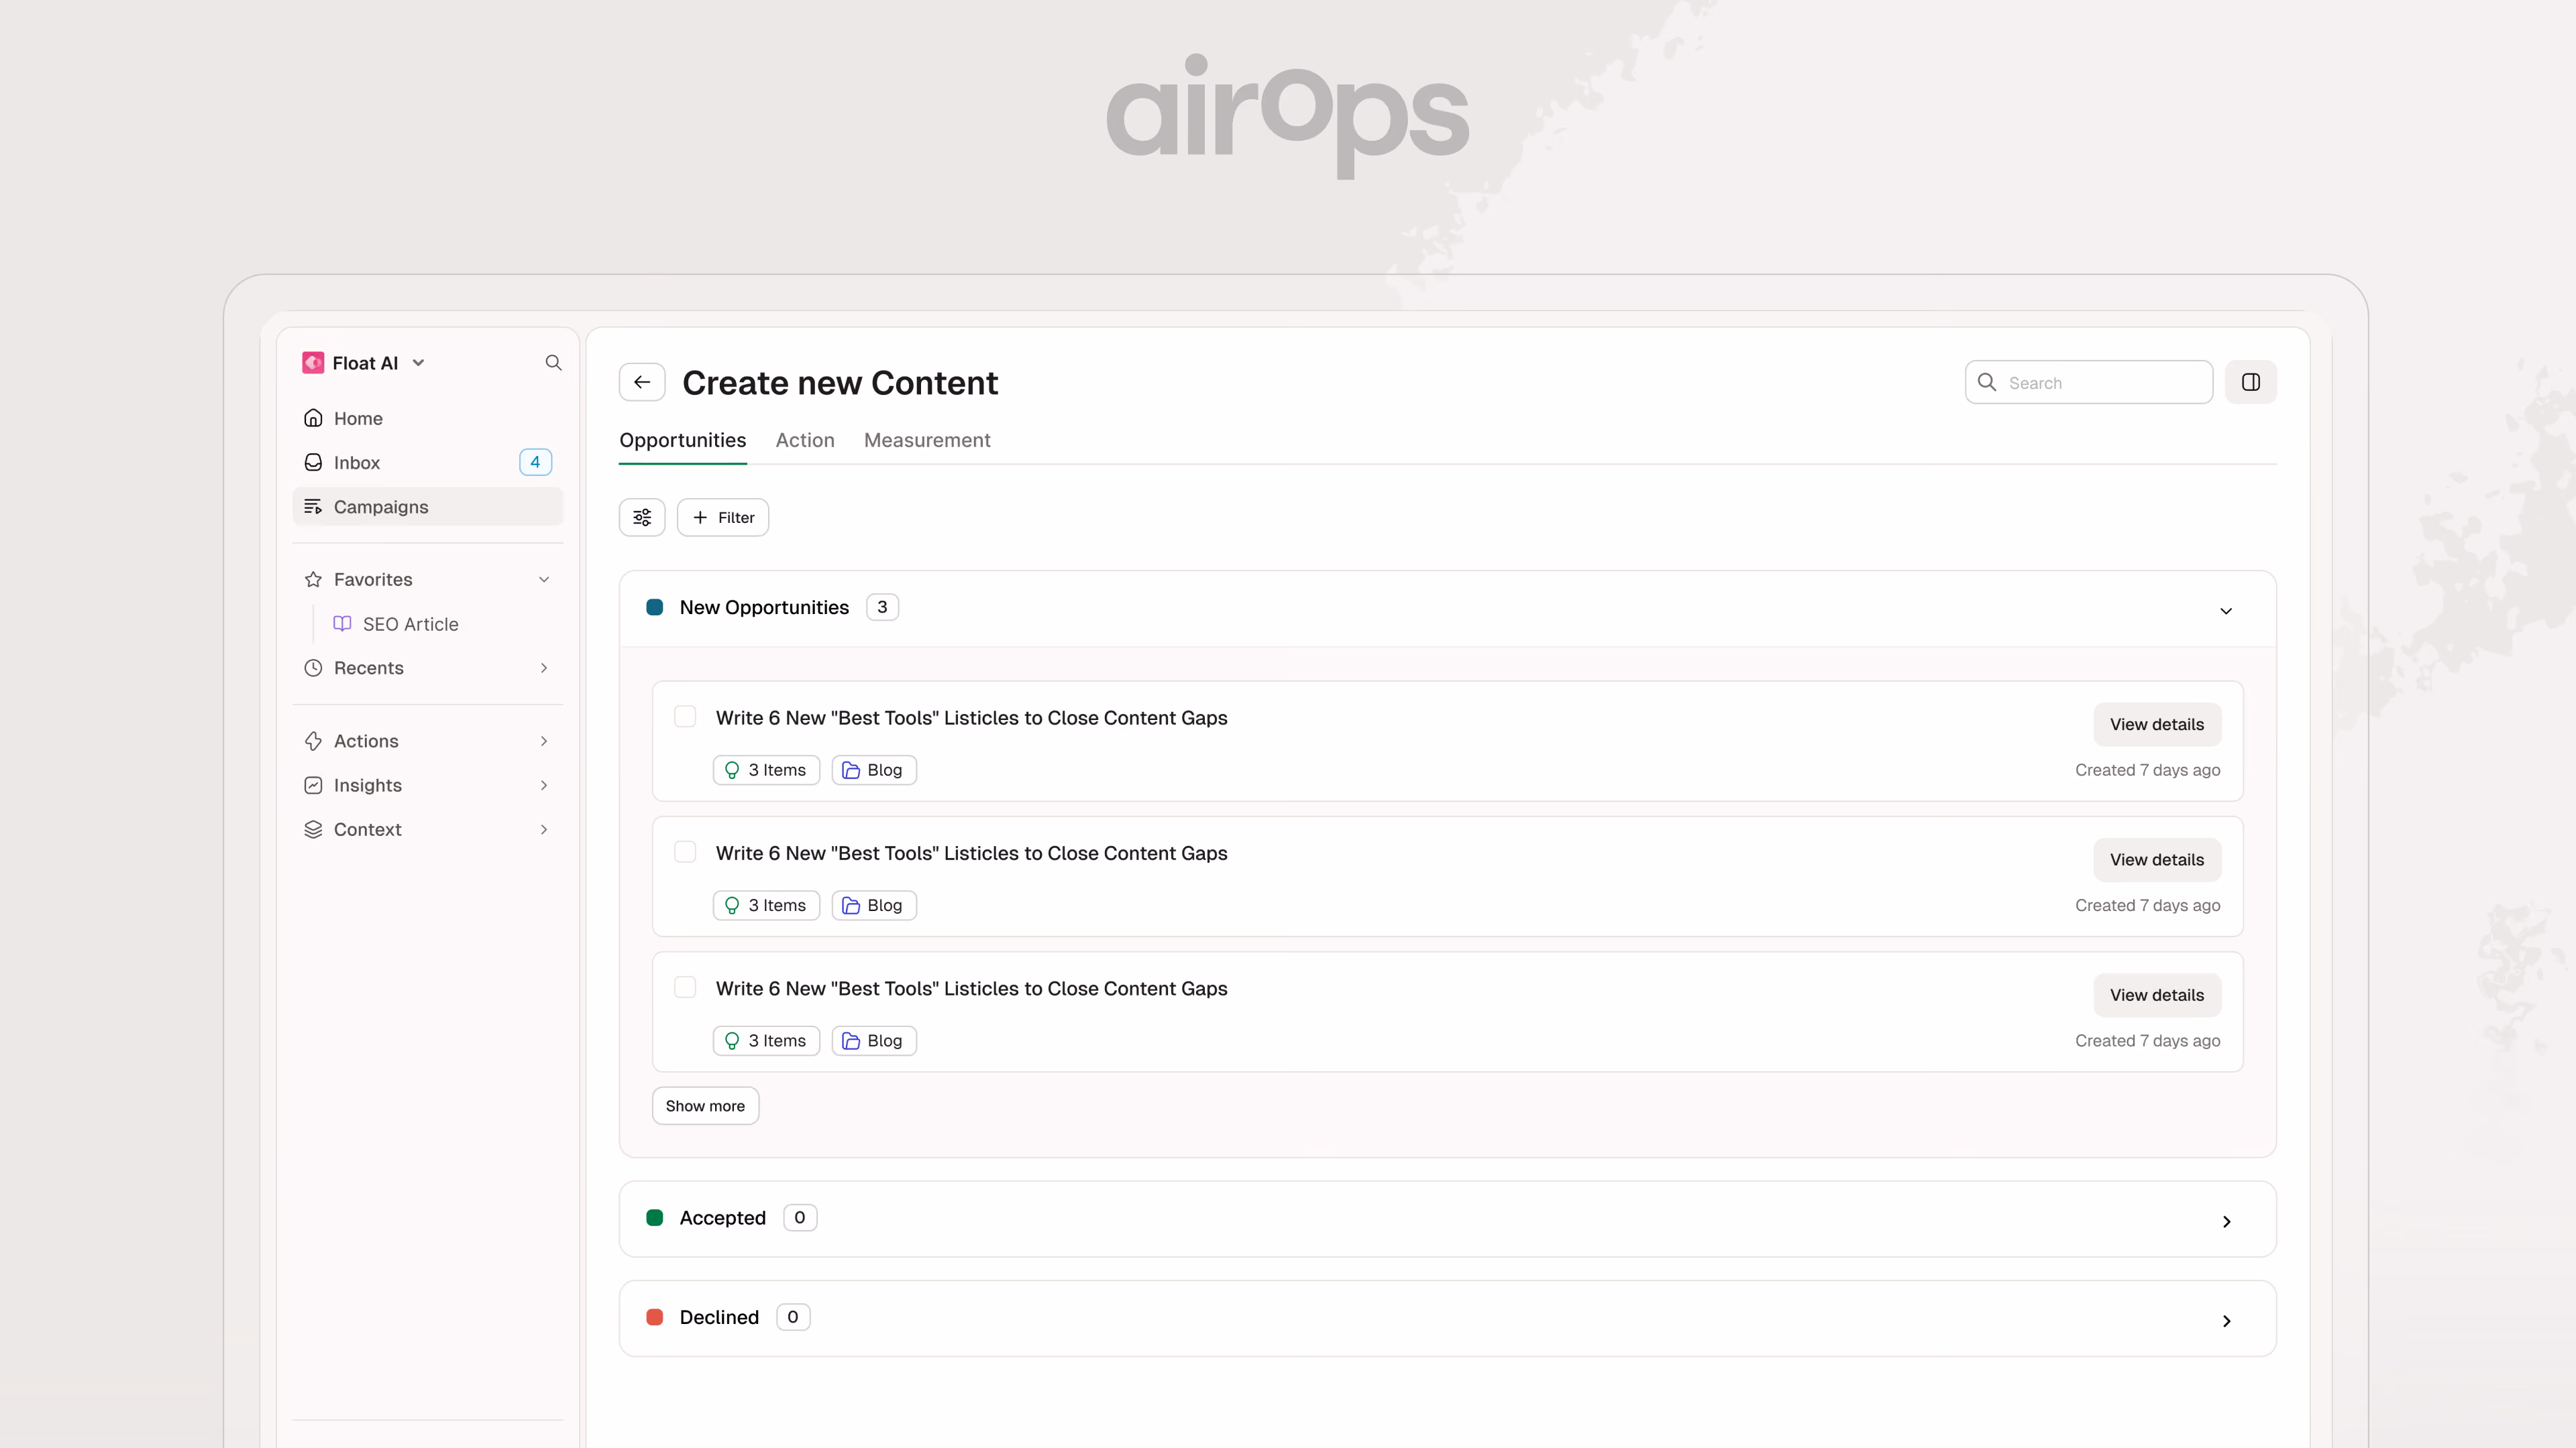Switch to the Action tab
2576x1448 pixels.
805,440
